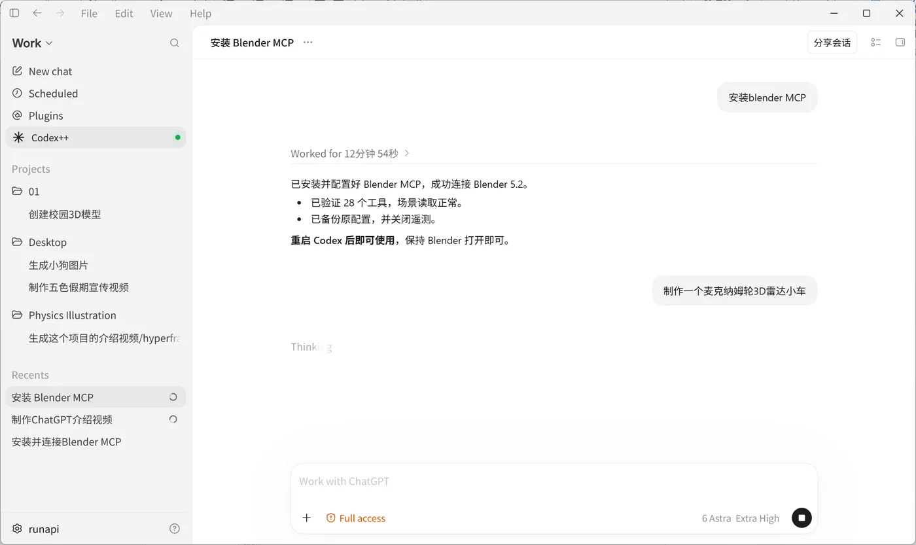Click the clock icon beside Scheduled
This screenshot has width=916, height=545.
(18, 94)
